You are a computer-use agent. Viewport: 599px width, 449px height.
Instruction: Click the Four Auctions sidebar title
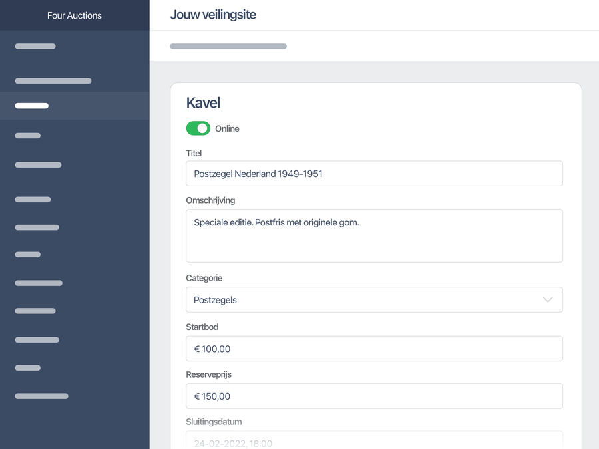coord(75,15)
